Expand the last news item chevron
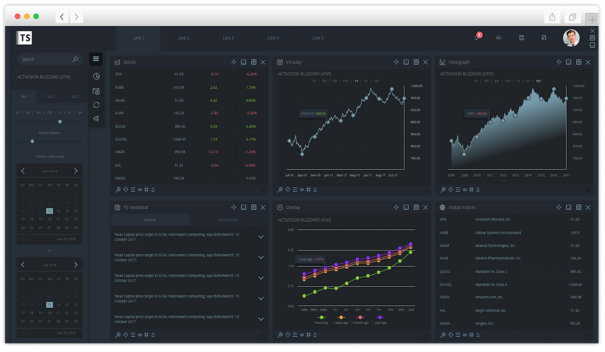The height and width of the screenshot is (352, 605). 261,319
